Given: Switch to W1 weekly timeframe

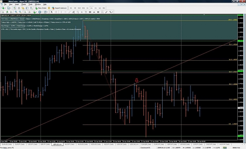Looking at the screenshot, I should pos(100,8).
